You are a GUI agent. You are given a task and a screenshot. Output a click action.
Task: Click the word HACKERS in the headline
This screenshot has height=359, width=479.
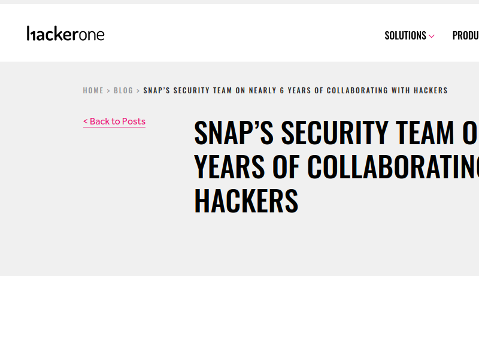[x=246, y=200]
